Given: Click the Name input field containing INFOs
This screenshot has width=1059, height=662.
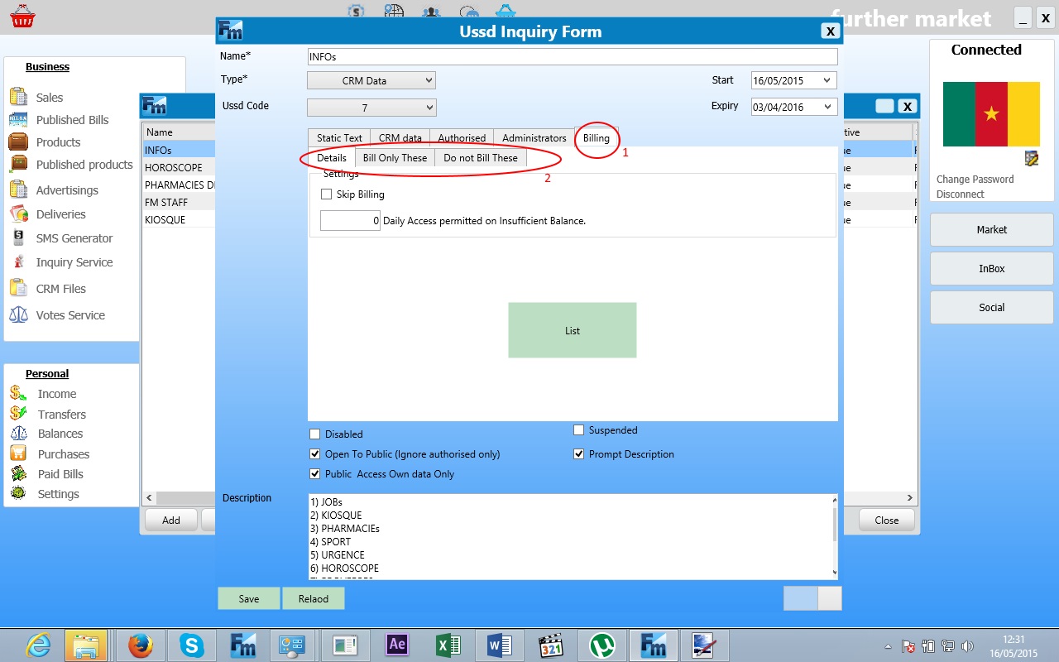Looking at the screenshot, I should (x=573, y=56).
